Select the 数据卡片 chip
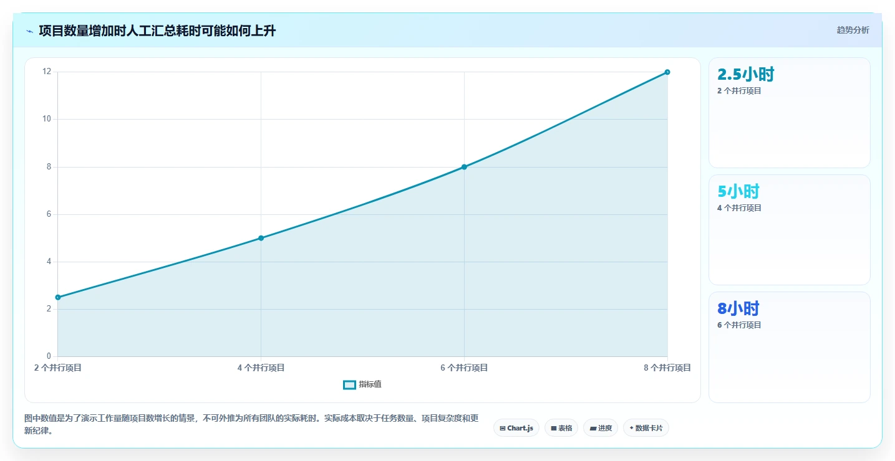 646,428
